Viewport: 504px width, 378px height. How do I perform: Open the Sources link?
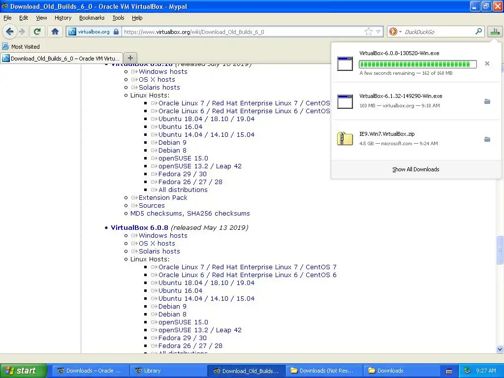pos(152,205)
